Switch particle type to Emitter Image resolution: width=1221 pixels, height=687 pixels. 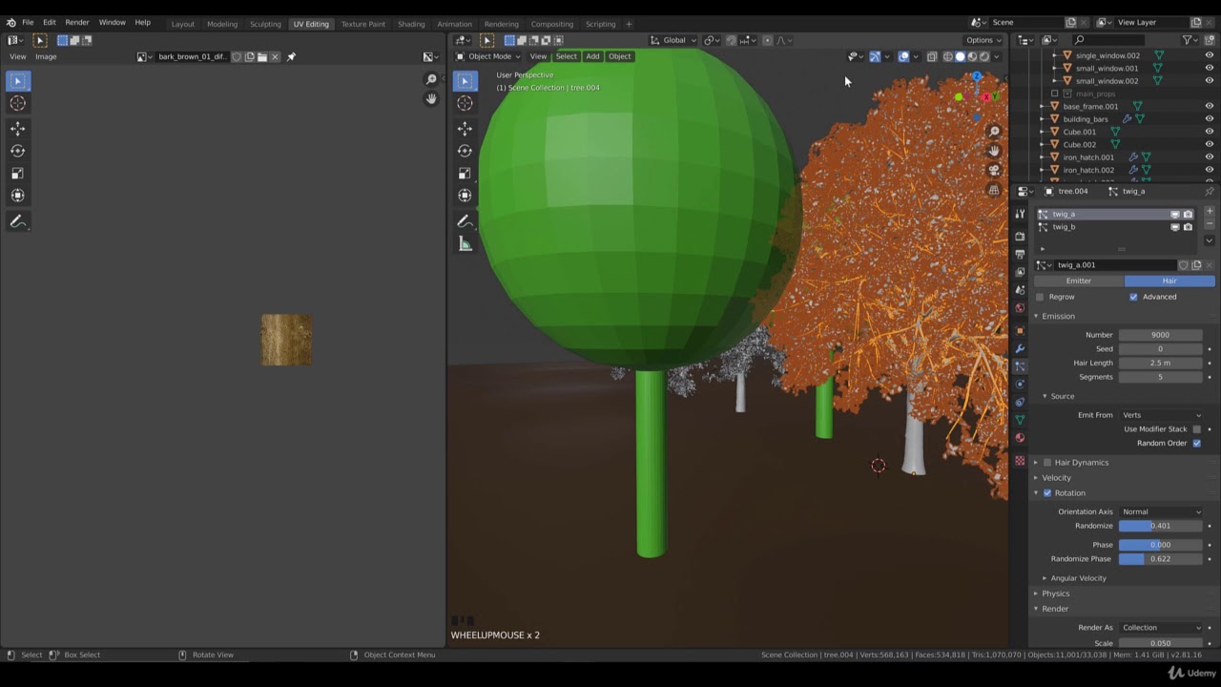(x=1079, y=281)
